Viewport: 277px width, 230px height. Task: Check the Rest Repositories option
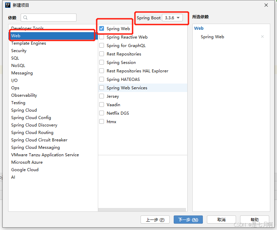point(102,54)
